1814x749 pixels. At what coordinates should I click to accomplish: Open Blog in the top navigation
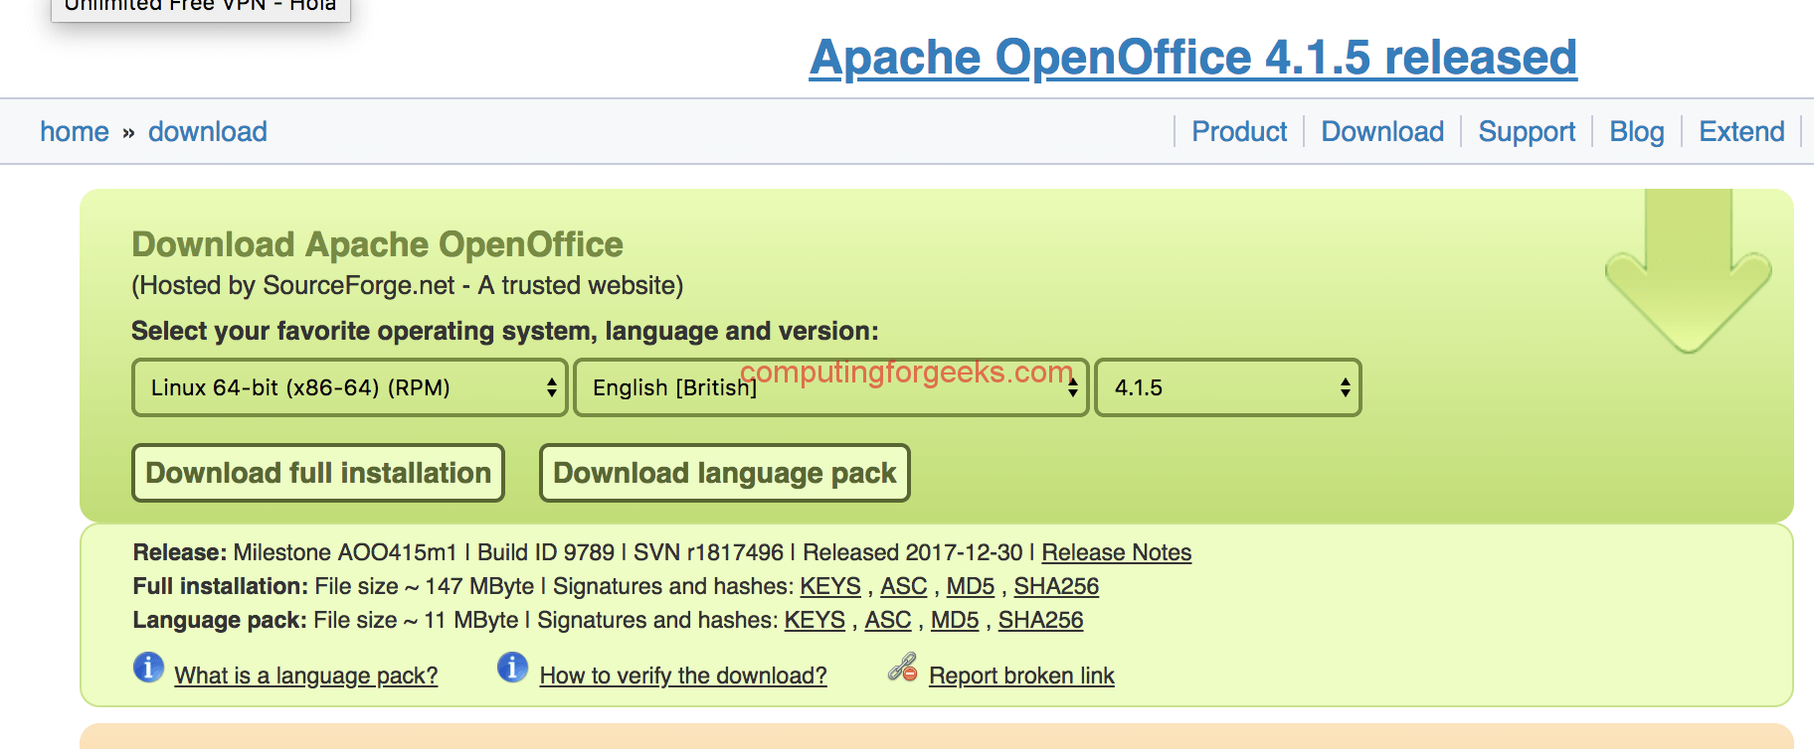(1637, 131)
